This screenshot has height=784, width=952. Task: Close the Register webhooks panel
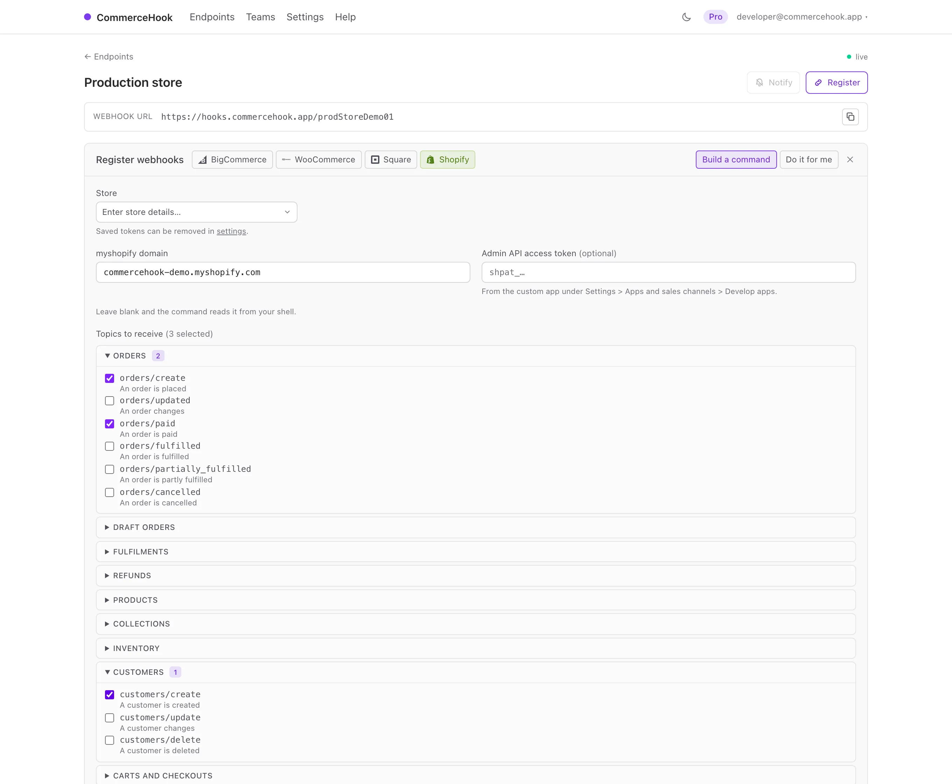850,159
